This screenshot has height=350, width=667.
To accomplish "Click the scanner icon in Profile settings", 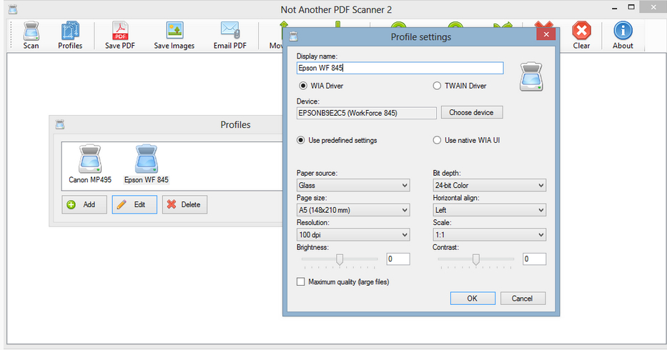I will [531, 76].
